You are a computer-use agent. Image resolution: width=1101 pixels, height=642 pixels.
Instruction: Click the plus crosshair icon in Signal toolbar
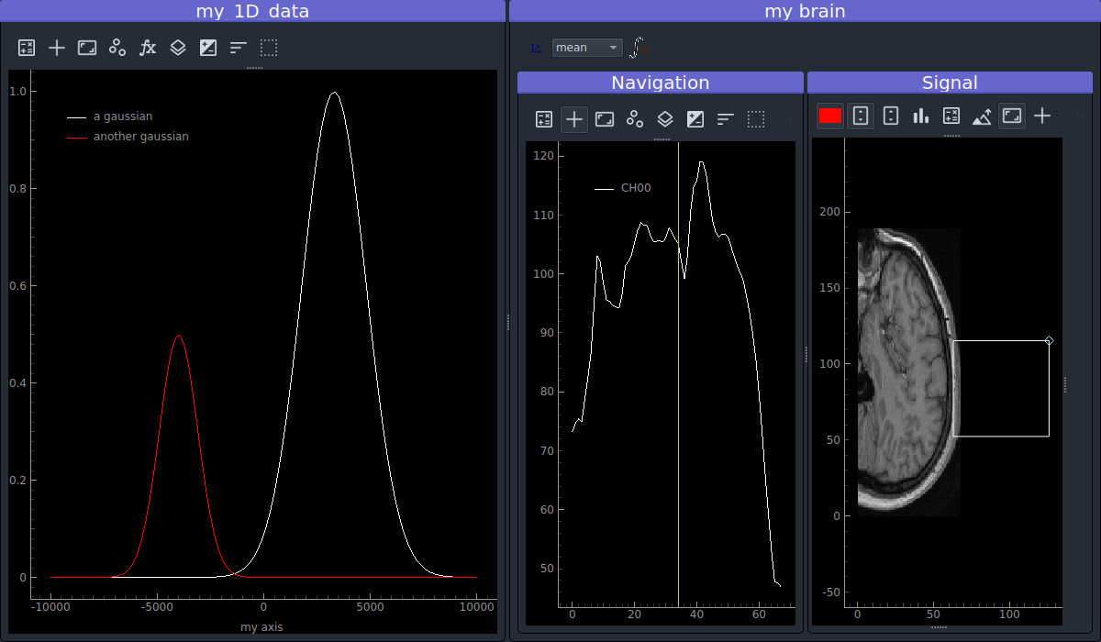(x=1042, y=116)
